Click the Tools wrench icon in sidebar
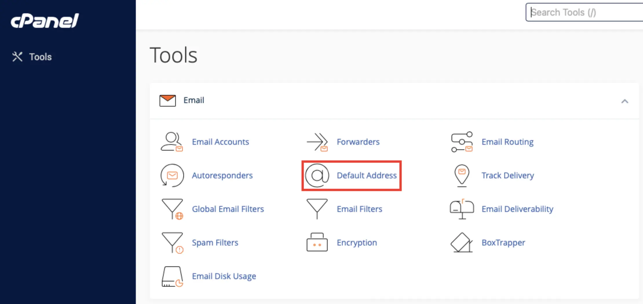 (17, 57)
